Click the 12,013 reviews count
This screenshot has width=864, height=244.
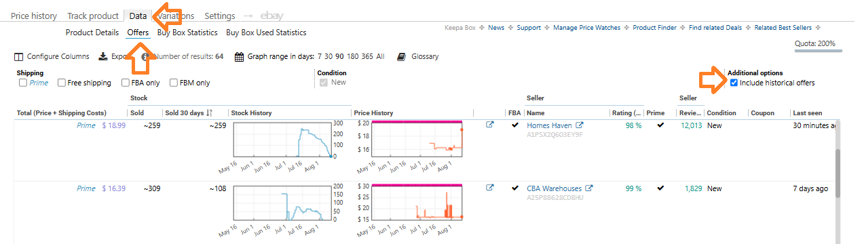[x=692, y=125]
